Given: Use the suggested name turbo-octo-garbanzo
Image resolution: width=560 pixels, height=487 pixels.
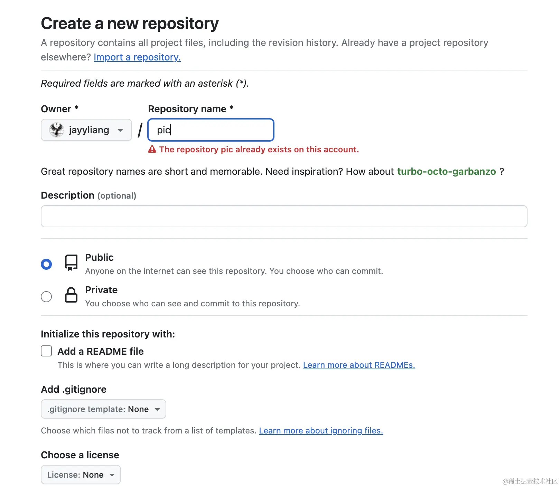Looking at the screenshot, I should (x=446, y=171).
